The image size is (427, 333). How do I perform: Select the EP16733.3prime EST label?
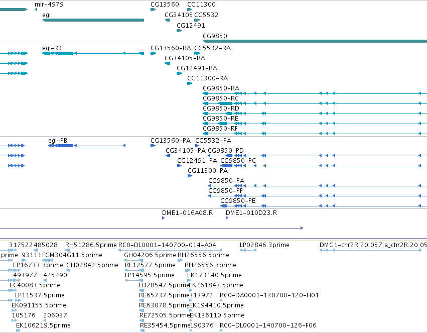(38, 265)
